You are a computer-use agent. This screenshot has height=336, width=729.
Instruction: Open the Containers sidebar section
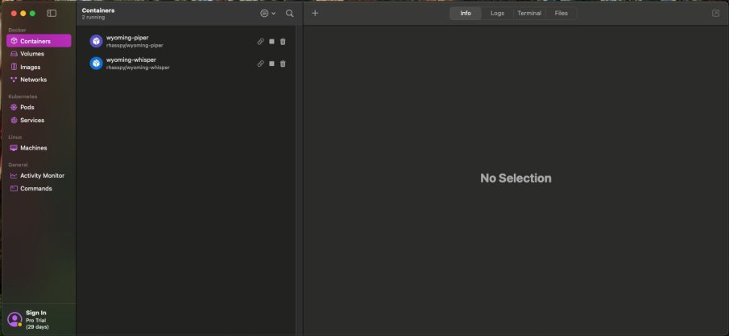coord(39,41)
